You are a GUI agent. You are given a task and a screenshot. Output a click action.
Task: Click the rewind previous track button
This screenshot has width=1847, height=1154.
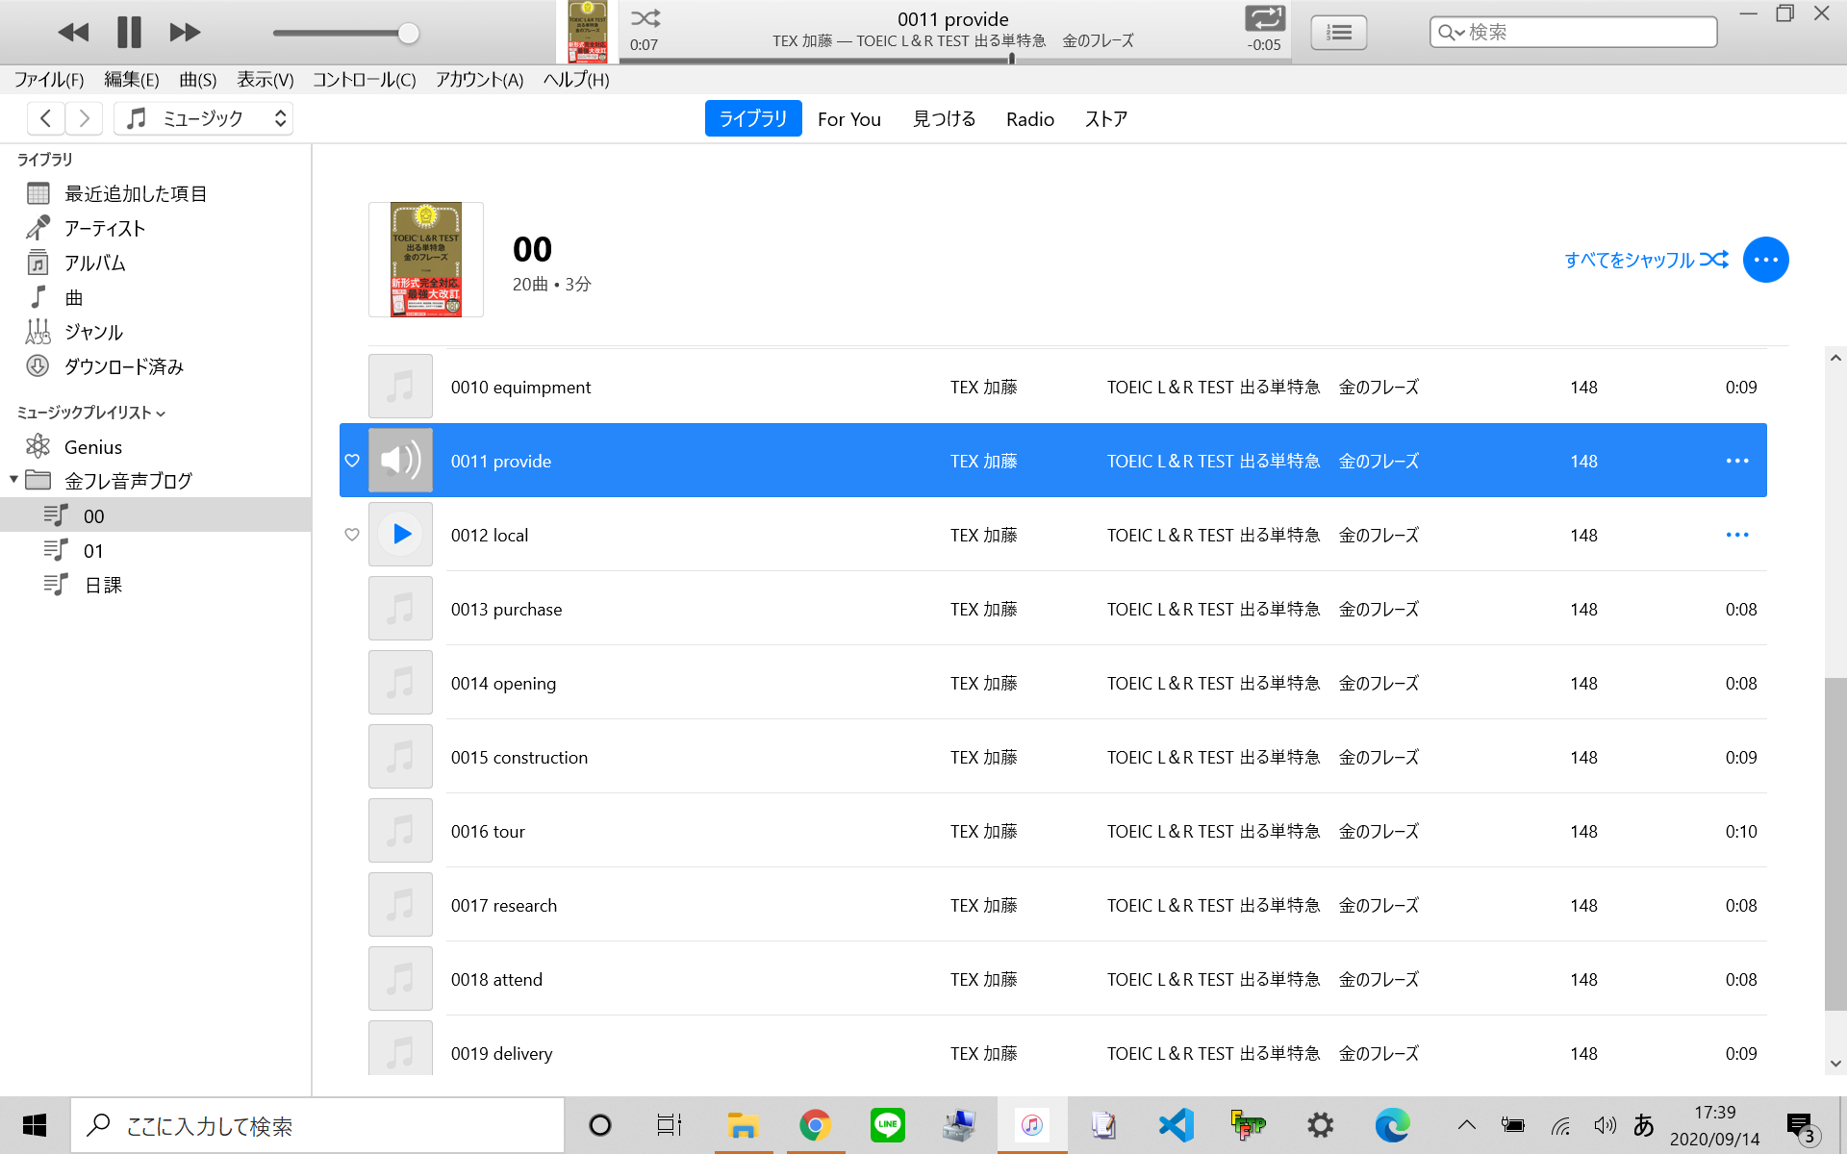coord(73,33)
